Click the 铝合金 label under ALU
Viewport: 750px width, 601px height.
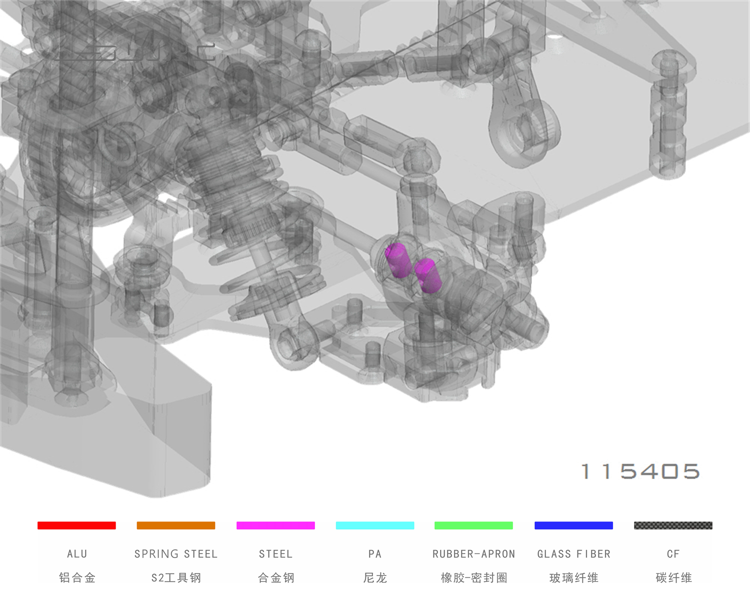pos(77,578)
